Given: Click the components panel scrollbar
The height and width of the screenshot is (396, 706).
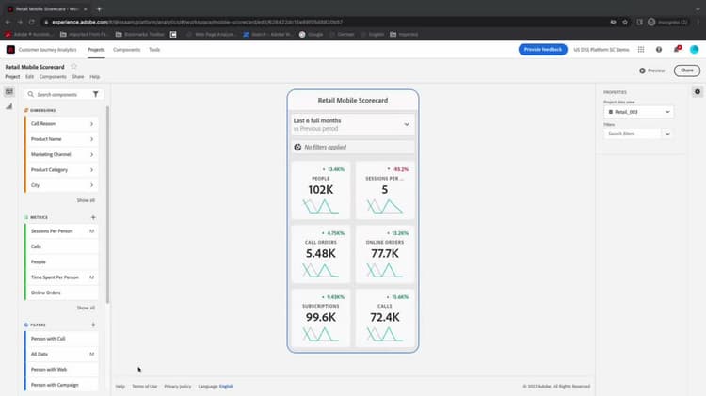Looking at the screenshot, I should pyautogui.click(x=107, y=205).
